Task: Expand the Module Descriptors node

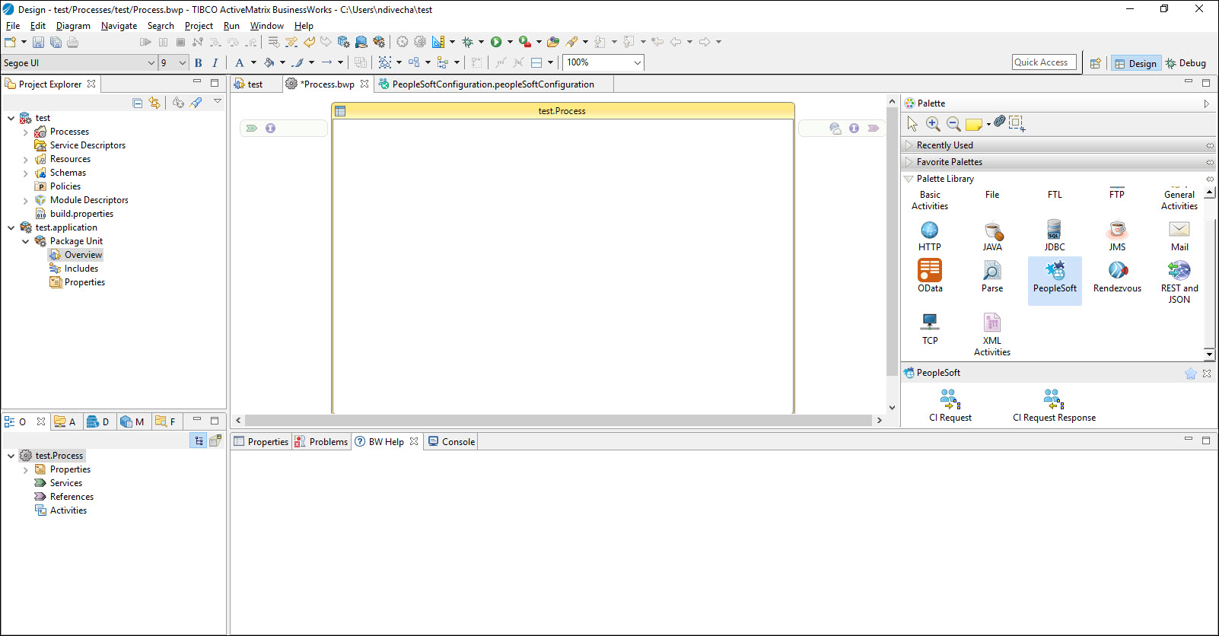Action: (x=26, y=201)
